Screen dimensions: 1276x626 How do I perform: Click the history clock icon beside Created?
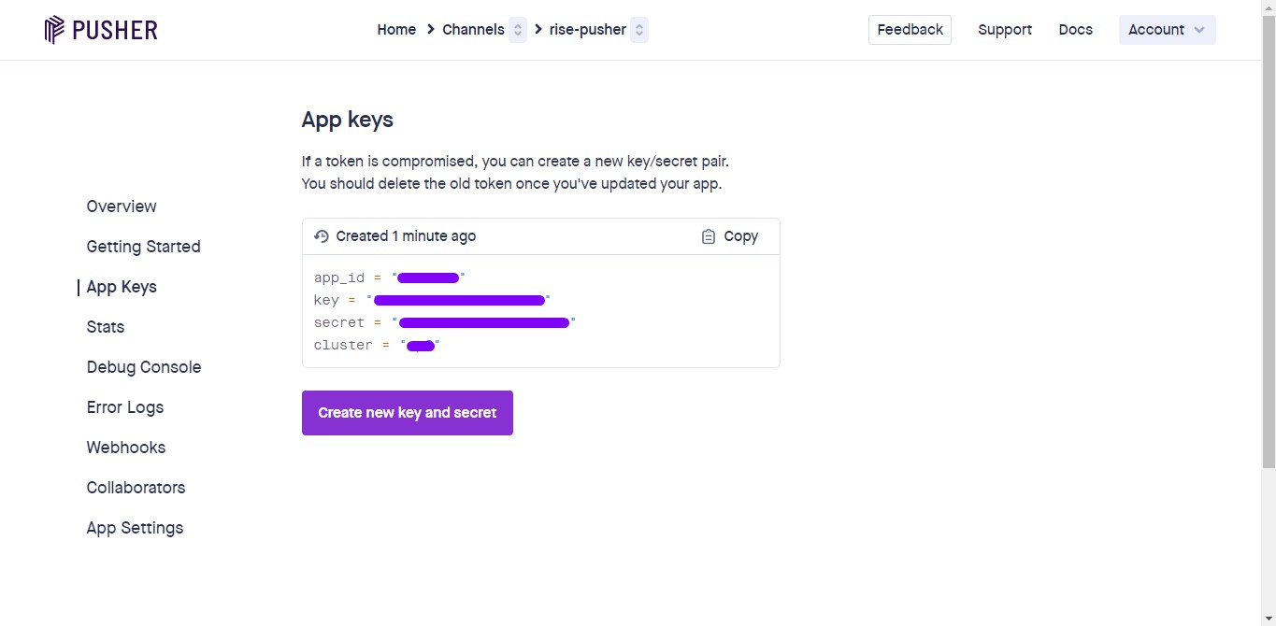point(322,236)
